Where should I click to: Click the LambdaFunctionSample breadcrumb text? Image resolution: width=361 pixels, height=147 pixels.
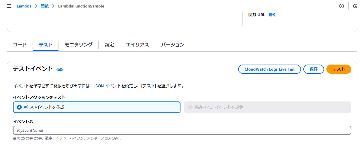(x=81, y=6)
